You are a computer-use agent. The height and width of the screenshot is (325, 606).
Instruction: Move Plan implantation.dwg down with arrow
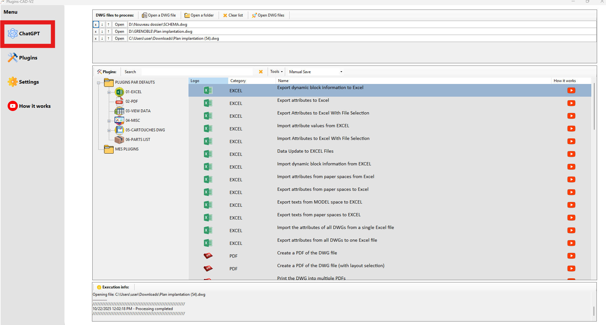pyautogui.click(x=102, y=31)
